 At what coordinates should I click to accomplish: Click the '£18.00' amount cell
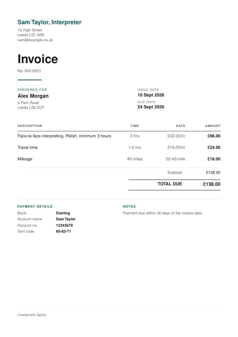click(214, 159)
